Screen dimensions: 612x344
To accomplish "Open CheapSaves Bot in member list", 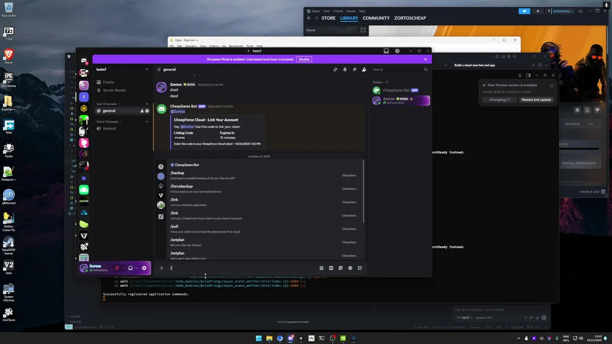I will point(401,90).
